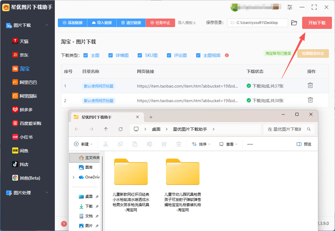The image size is (335, 231).
Task: Click the cut scissors icon in Explorer
Action: [x=106, y=144]
